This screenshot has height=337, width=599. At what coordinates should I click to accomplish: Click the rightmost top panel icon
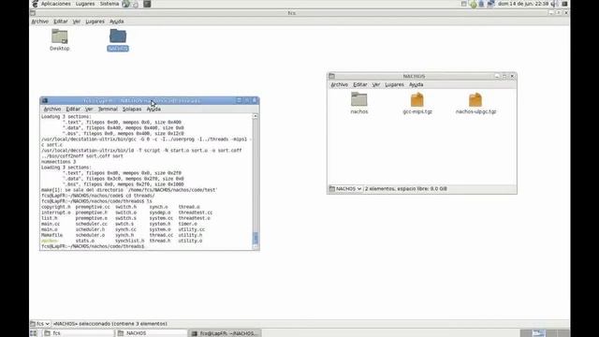pos(564,4)
